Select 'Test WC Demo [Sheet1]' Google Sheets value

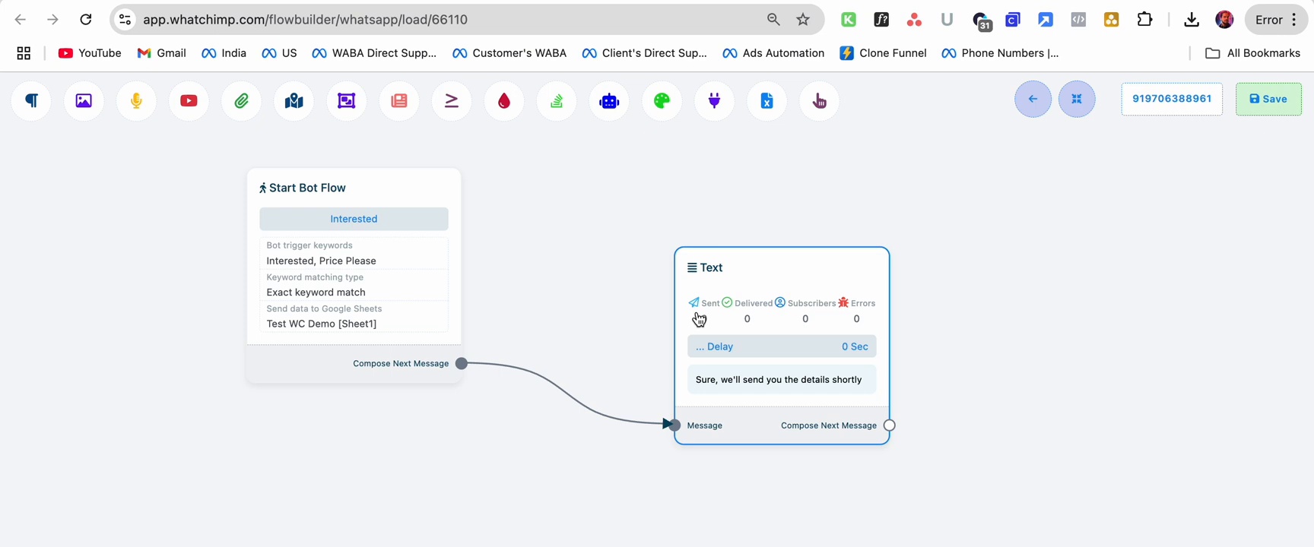[x=321, y=324]
